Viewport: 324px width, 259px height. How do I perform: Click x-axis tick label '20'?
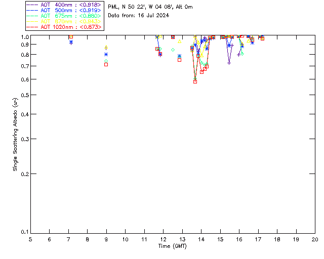click(315, 239)
